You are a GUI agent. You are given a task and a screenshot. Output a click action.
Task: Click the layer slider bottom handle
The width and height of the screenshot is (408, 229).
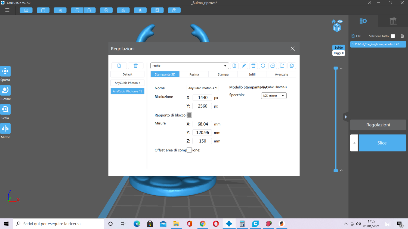[x=336, y=171]
